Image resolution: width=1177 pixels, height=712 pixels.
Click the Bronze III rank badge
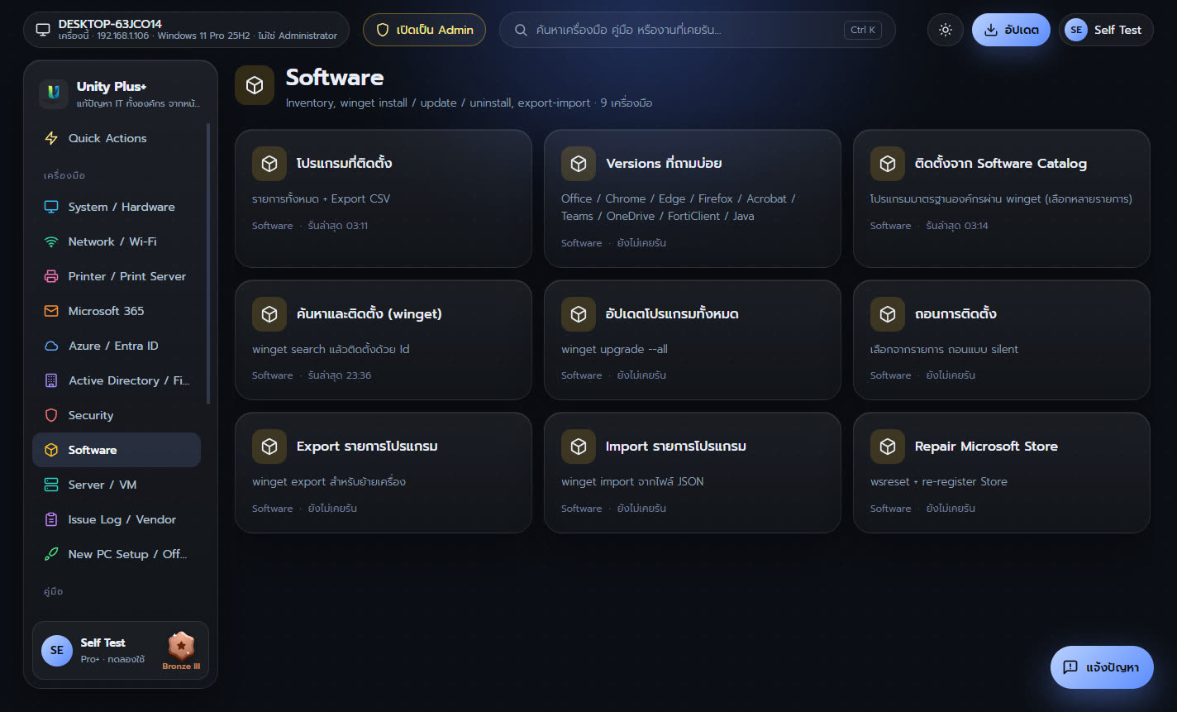click(181, 651)
